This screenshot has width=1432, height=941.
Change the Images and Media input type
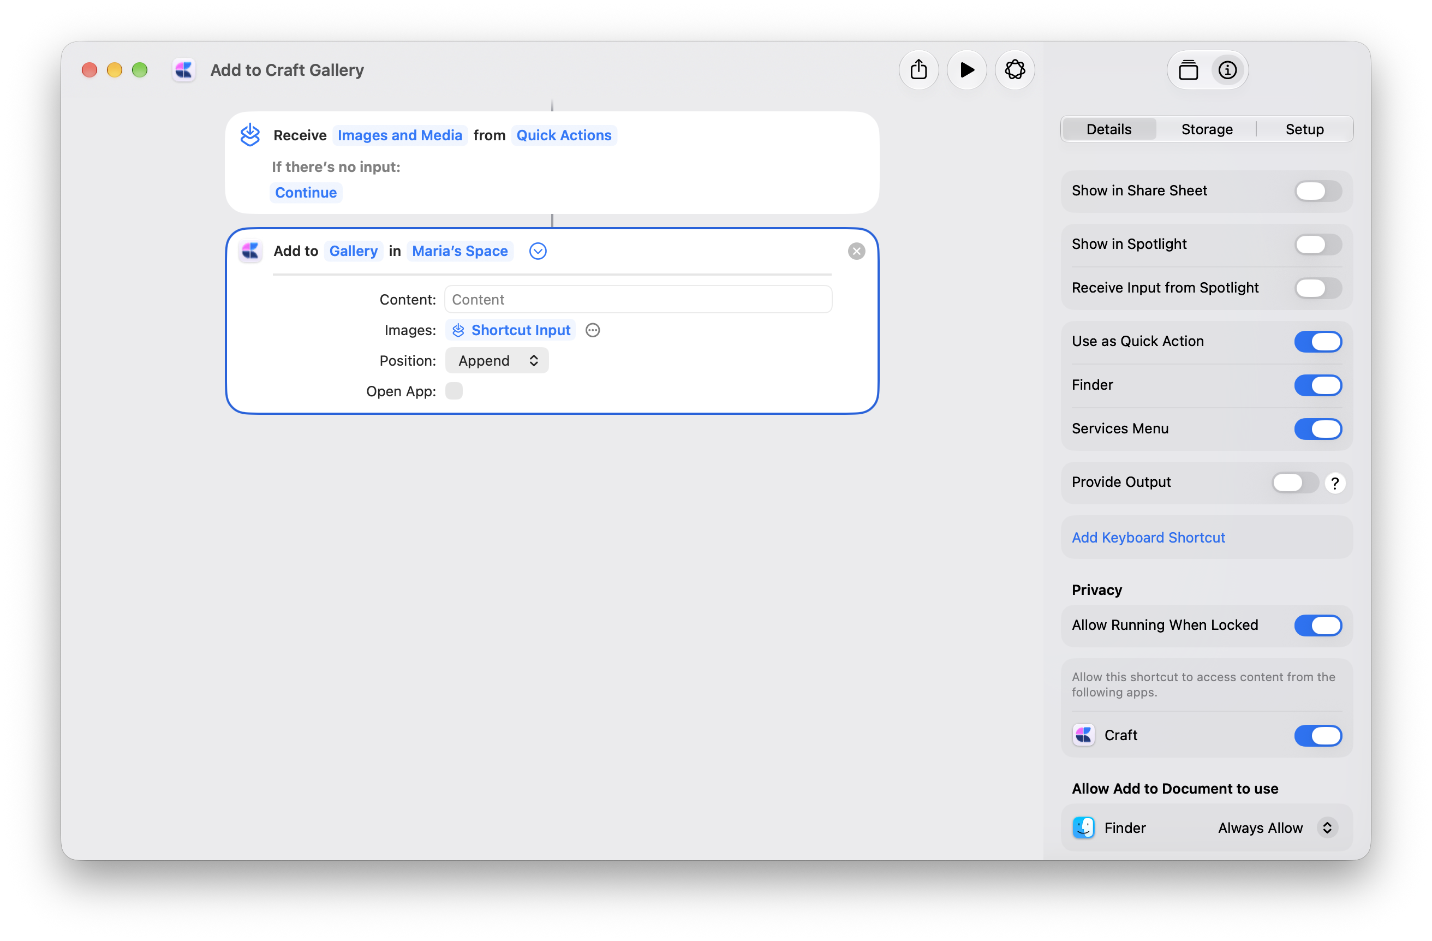[399, 135]
